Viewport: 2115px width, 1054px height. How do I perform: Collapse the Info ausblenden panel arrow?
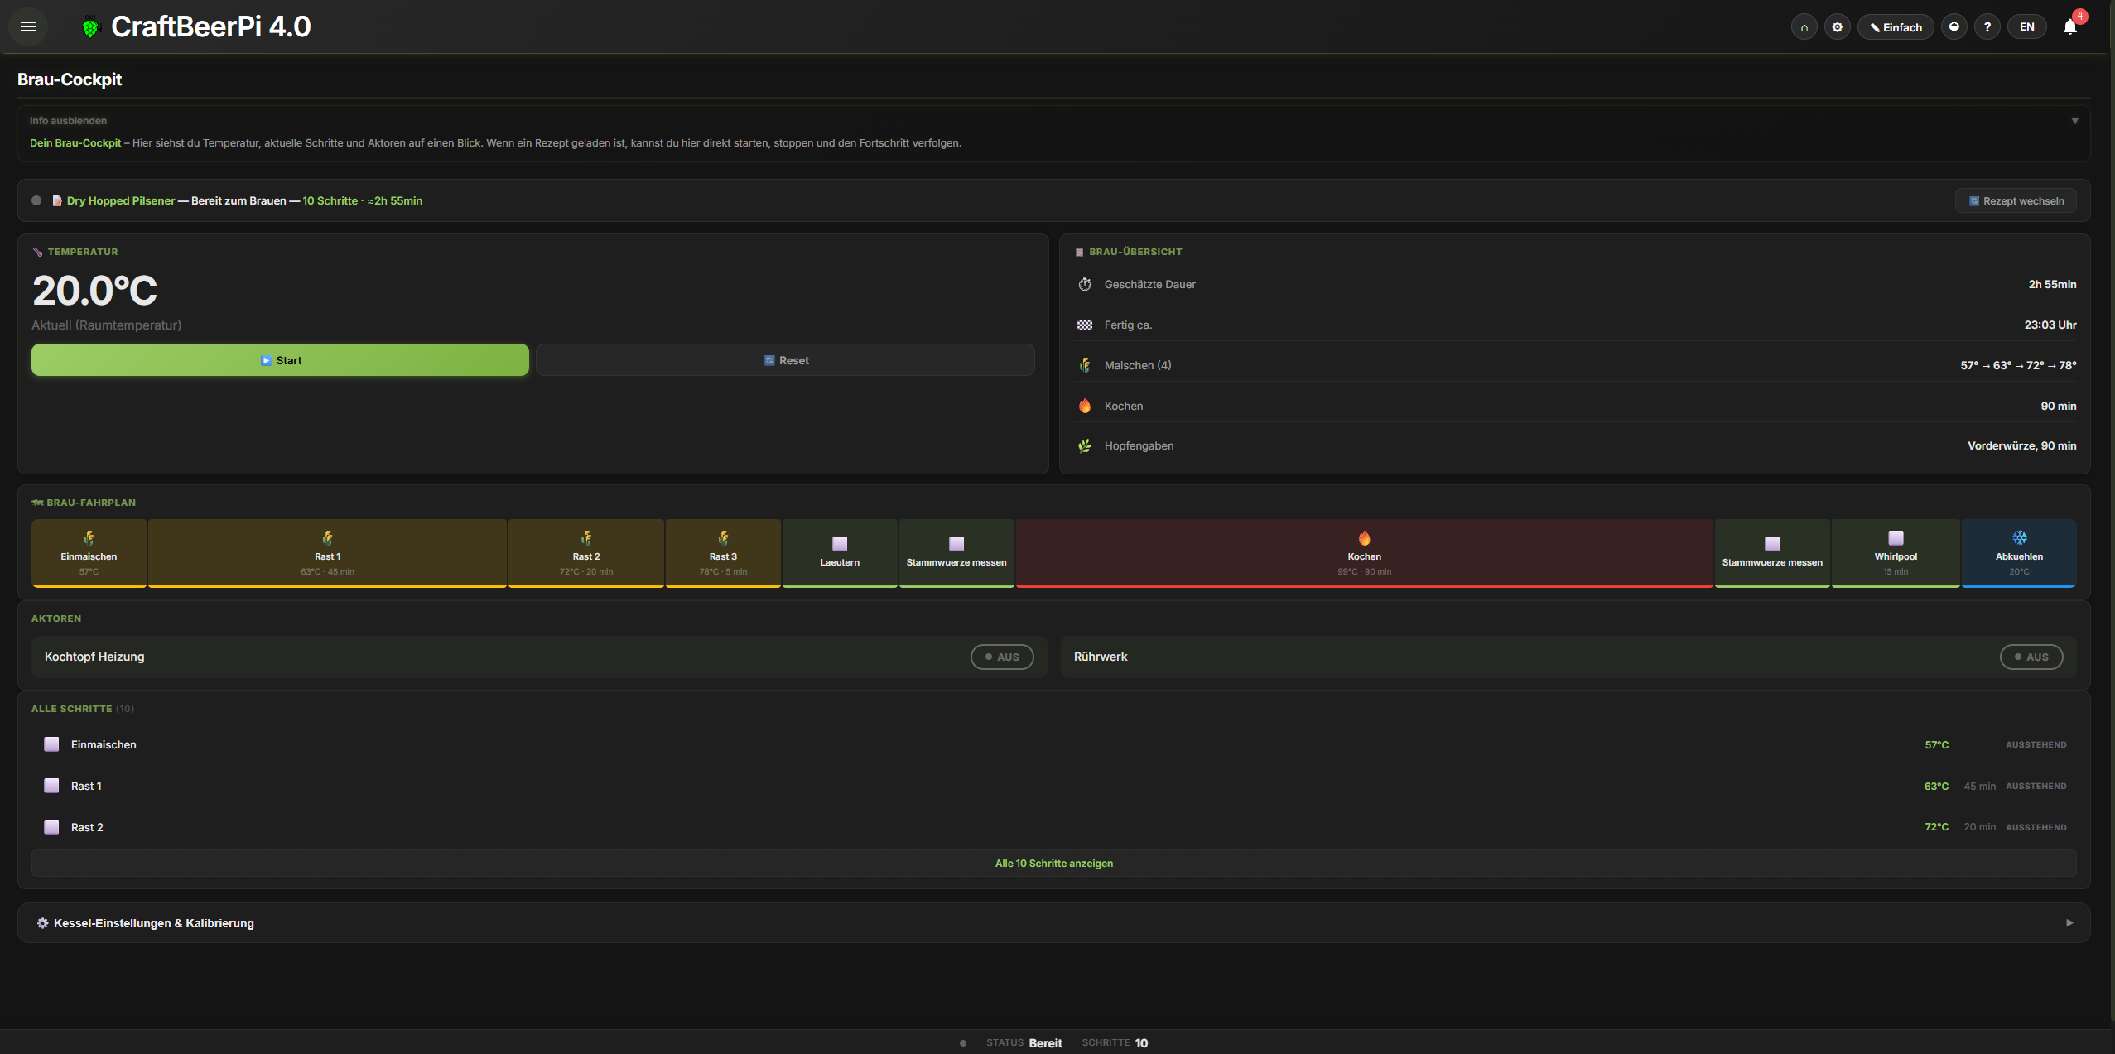click(2074, 121)
